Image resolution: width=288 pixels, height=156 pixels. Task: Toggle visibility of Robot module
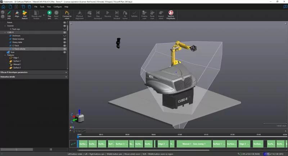pyautogui.click(x=65, y=39)
